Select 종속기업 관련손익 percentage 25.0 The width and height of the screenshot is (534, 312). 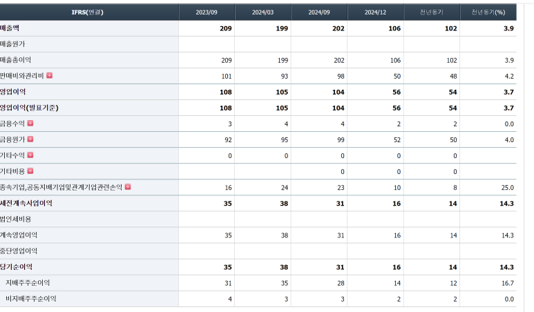pos(508,188)
